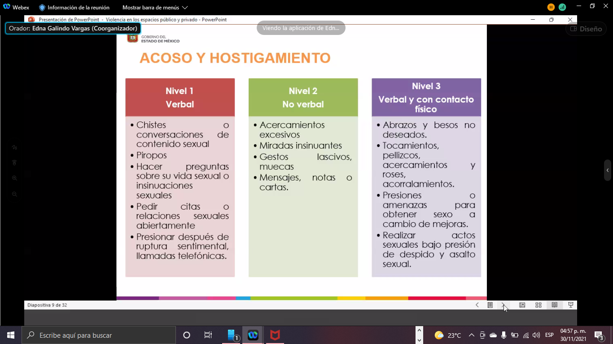Image resolution: width=613 pixels, height=344 pixels.
Task: Click the Meet Now camera tray icon
Action: click(x=482, y=335)
